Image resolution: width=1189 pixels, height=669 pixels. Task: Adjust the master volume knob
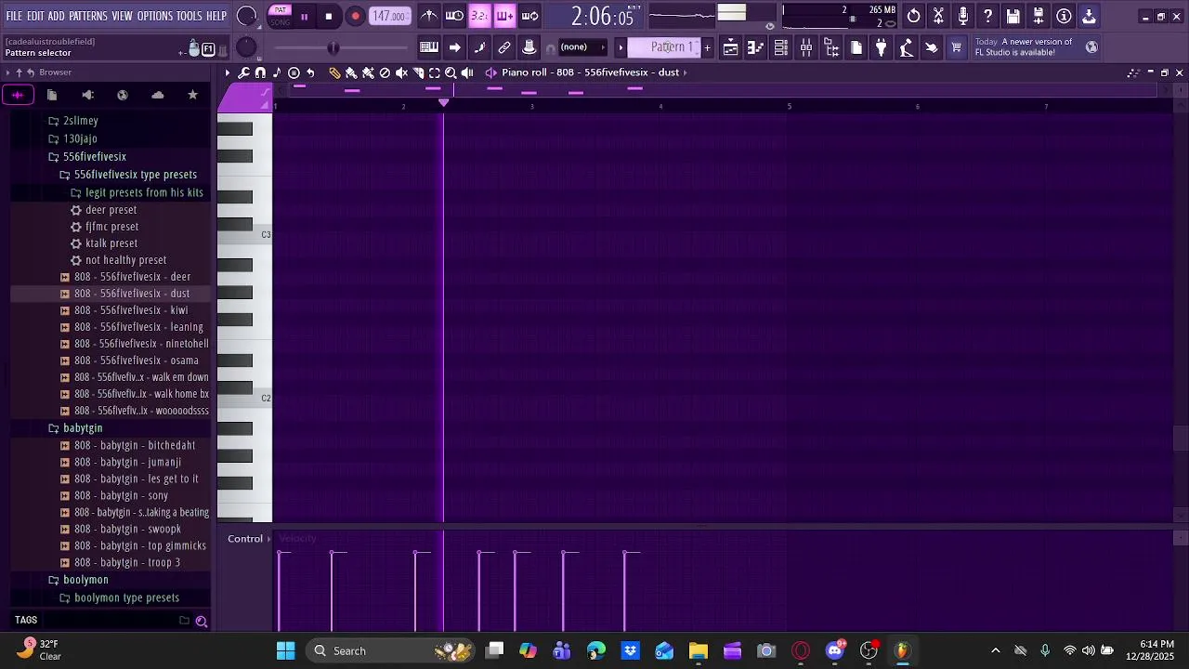click(x=247, y=16)
